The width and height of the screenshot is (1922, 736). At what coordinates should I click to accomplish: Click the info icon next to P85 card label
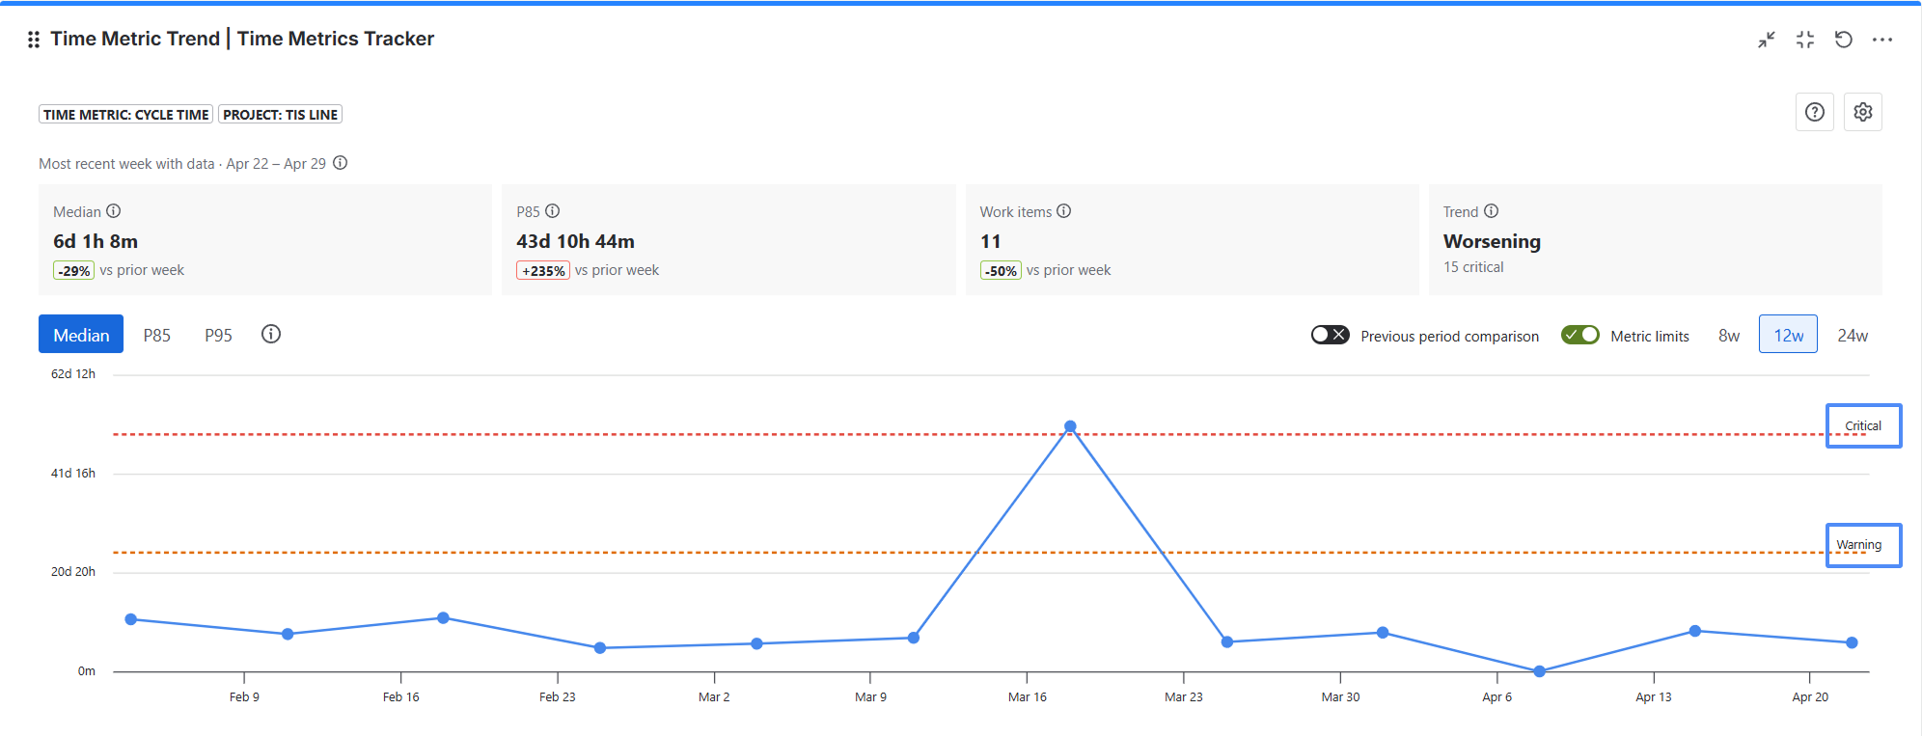553,211
